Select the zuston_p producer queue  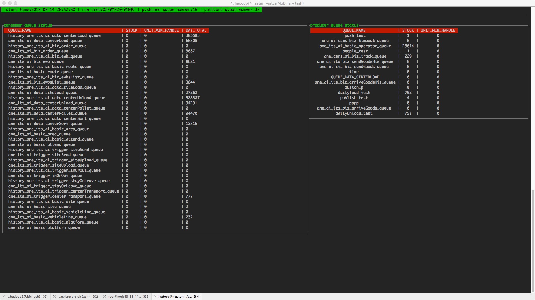point(354,87)
